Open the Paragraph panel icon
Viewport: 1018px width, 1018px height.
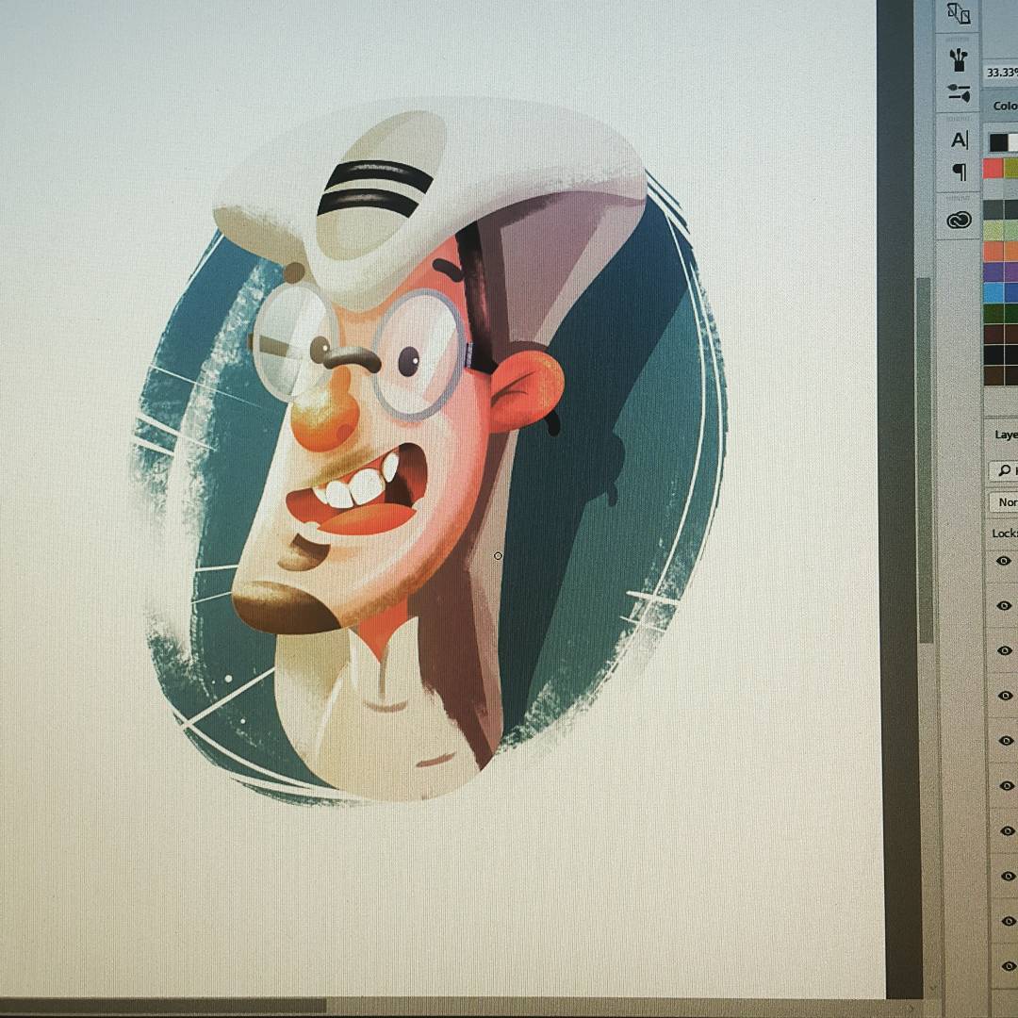(x=959, y=172)
